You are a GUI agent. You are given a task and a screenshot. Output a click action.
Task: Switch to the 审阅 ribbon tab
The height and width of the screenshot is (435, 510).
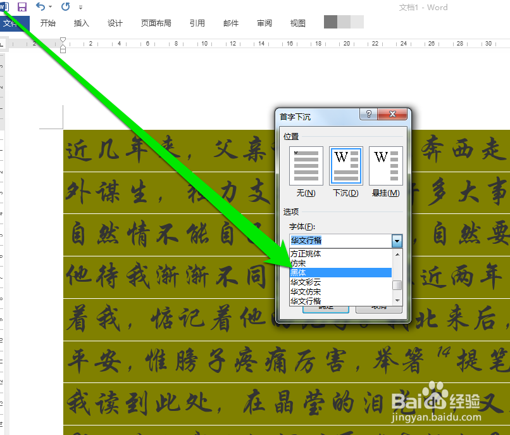[x=264, y=23]
